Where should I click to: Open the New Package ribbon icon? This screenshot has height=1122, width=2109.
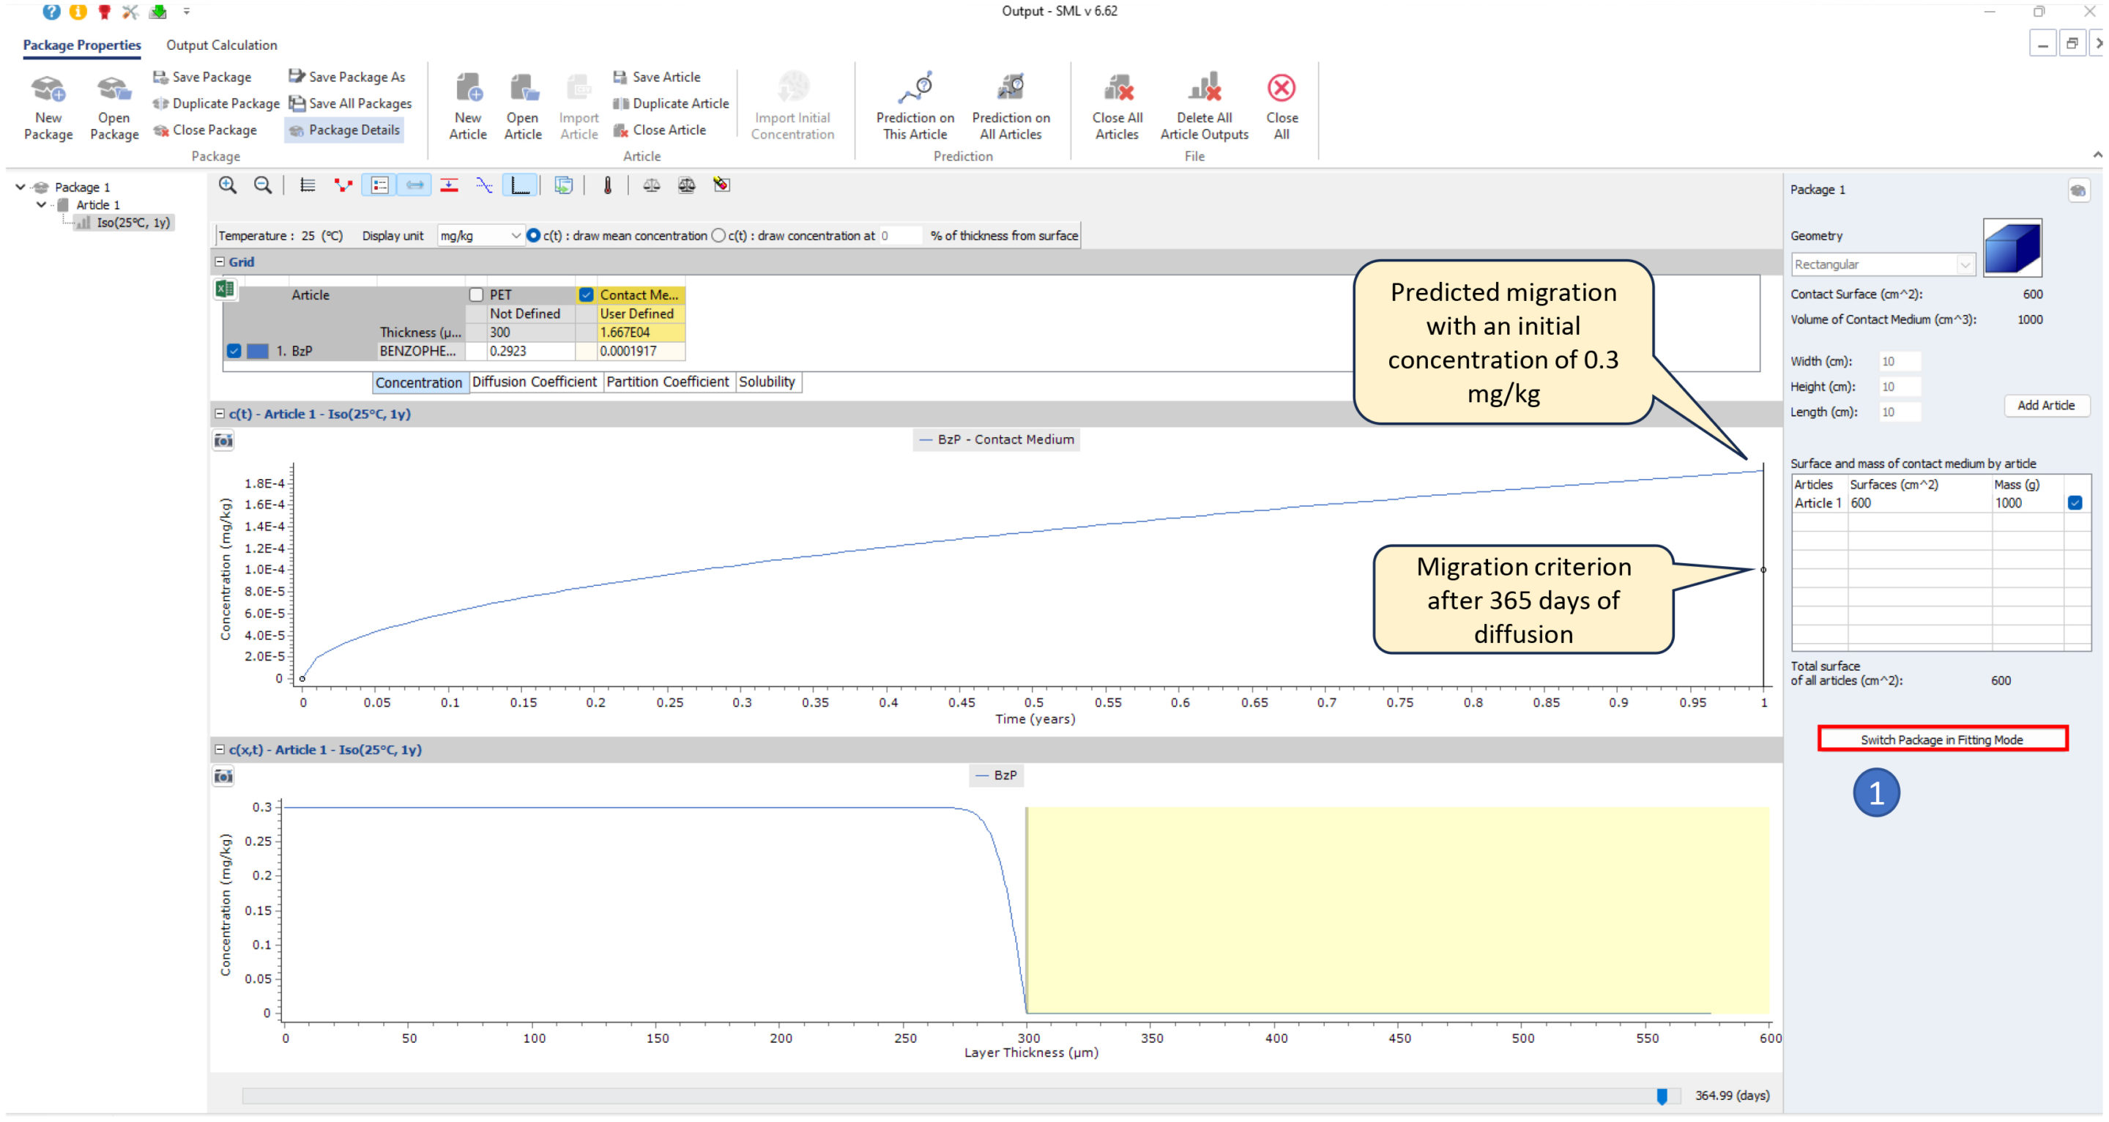(48, 105)
